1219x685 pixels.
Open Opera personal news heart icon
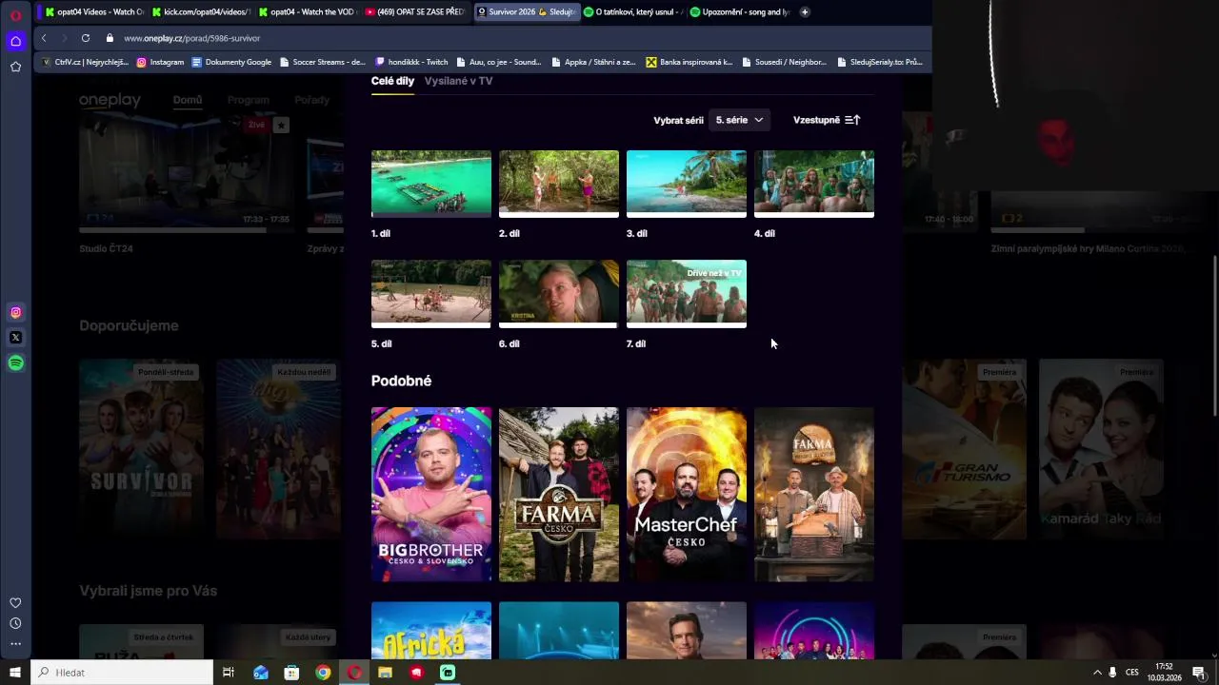tap(15, 602)
